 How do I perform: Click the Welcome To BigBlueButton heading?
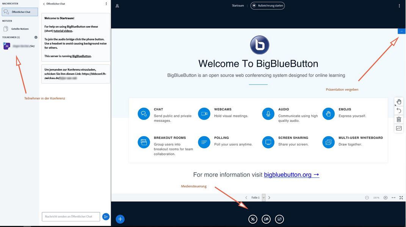pos(258,64)
